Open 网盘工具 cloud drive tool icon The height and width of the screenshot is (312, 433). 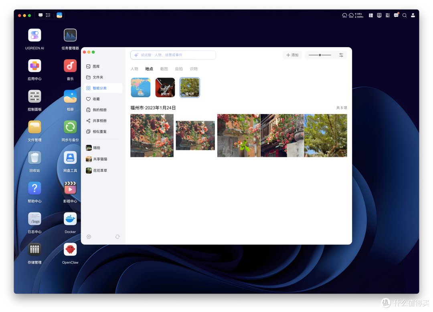(x=70, y=158)
